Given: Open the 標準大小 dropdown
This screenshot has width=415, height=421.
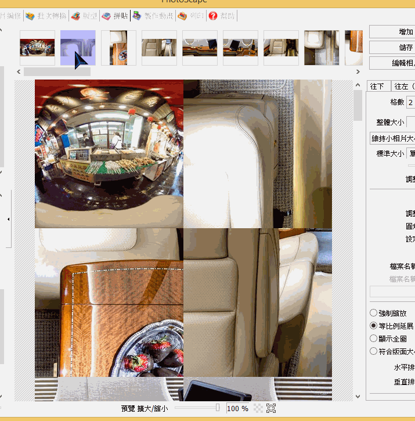Looking at the screenshot, I should [411, 153].
